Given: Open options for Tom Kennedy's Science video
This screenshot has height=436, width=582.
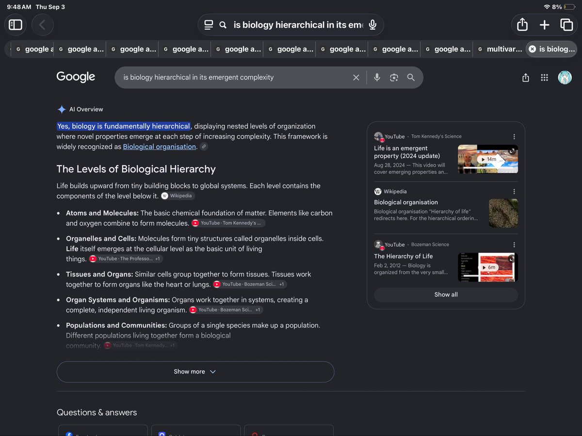Looking at the screenshot, I should pos(514,137).
